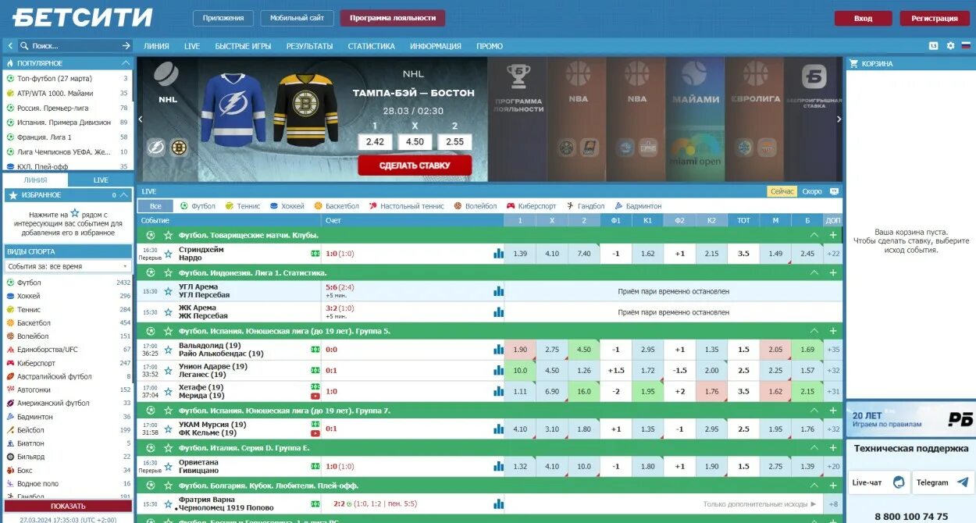Viewport: 976px width, 523px height.
Task: Click plus icon in Индонезия Лига 1 header
Action: coord(833,273)
